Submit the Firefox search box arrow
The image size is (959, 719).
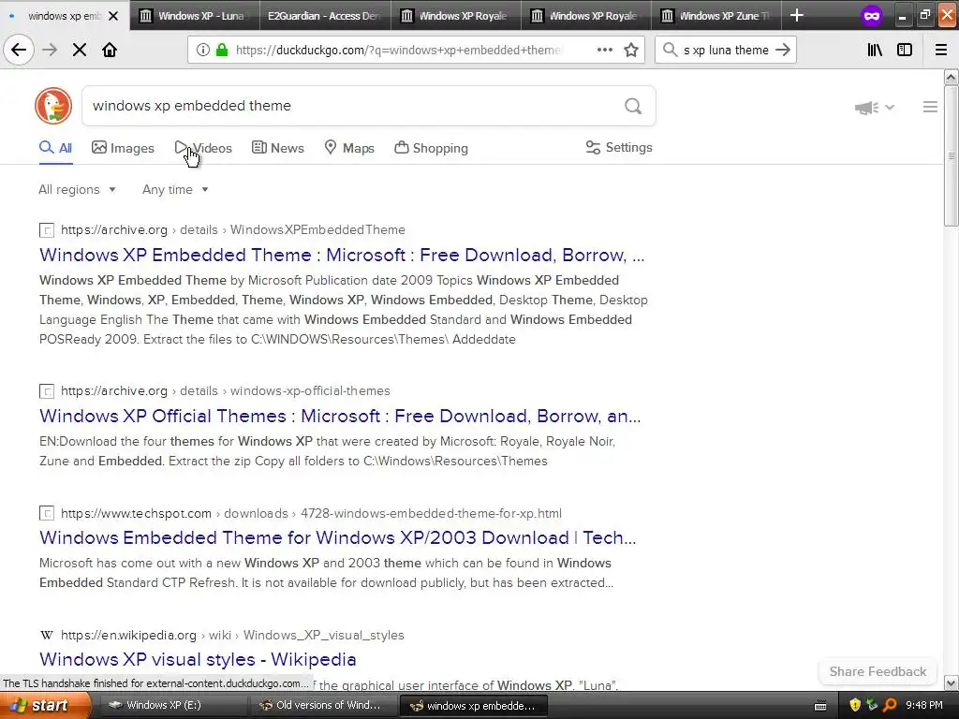783,50
